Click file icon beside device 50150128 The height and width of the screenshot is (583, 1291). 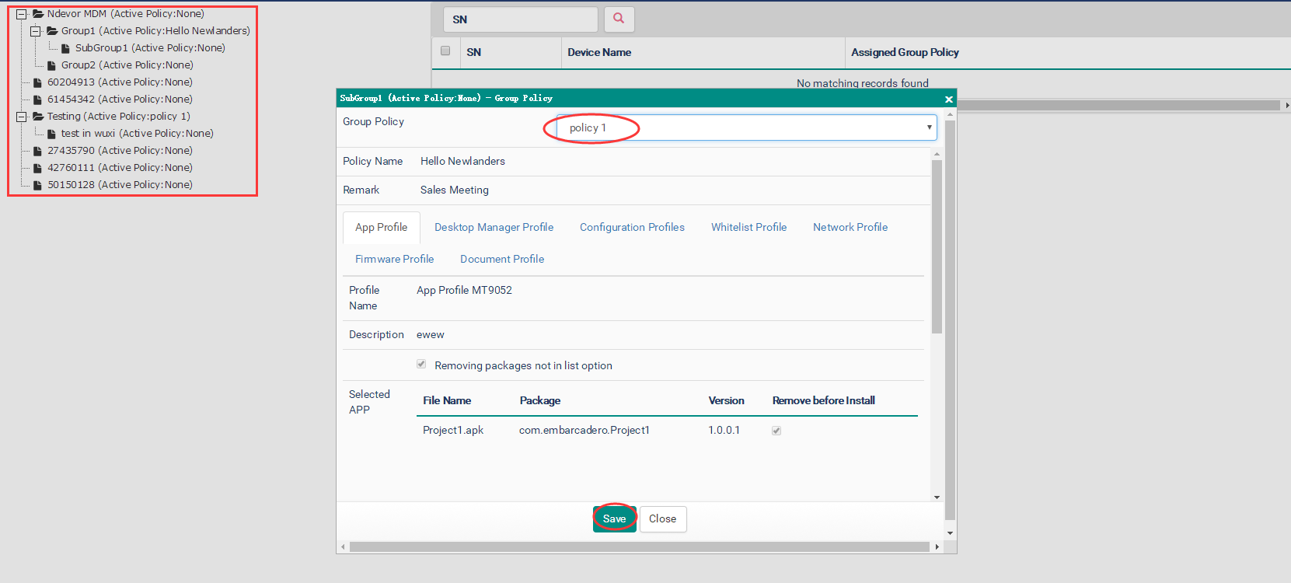[x=37, y=185]
